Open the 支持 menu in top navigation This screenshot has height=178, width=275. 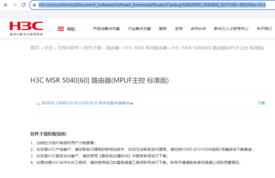coord(178,29)
